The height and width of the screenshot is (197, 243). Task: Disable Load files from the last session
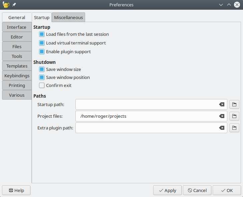point(42,34)
